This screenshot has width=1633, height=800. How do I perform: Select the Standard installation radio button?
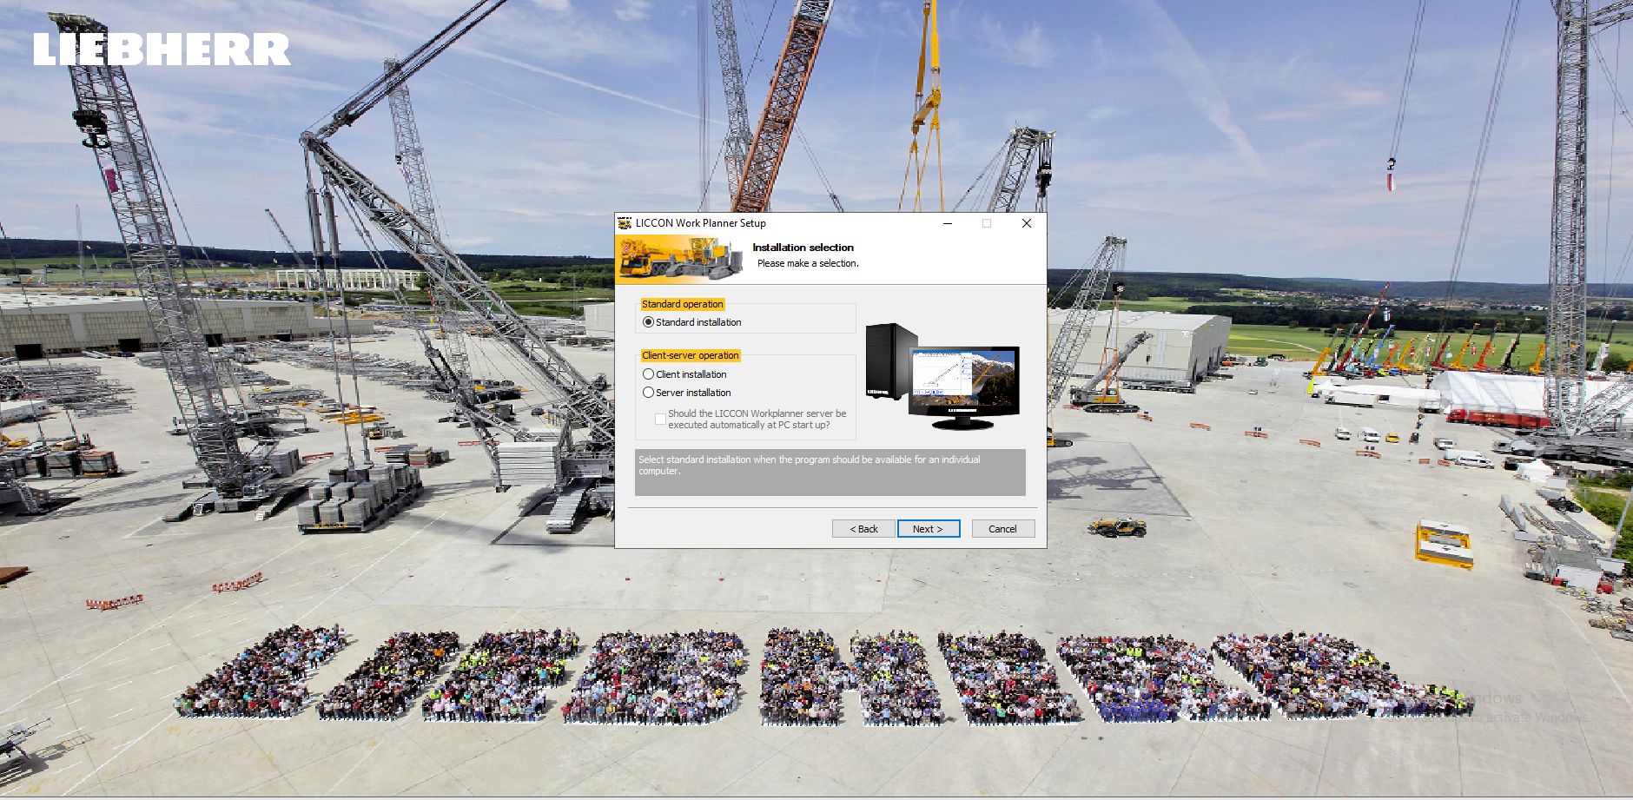click(648, 321)
